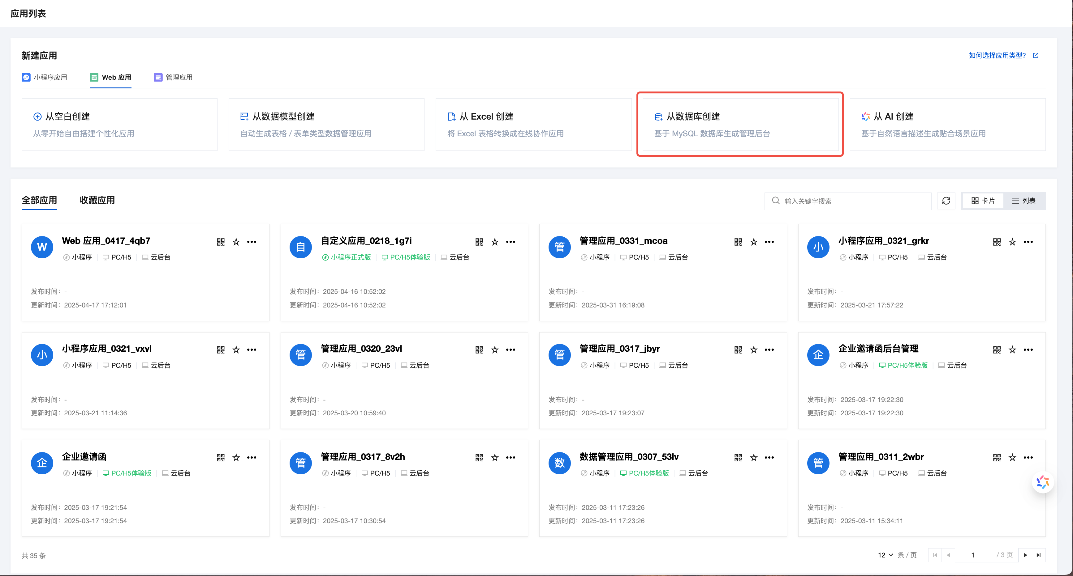This screenshot has height=576, width=1073.
Task: Star the 自定义应用_0218_1g7i app
Action: 495,242
